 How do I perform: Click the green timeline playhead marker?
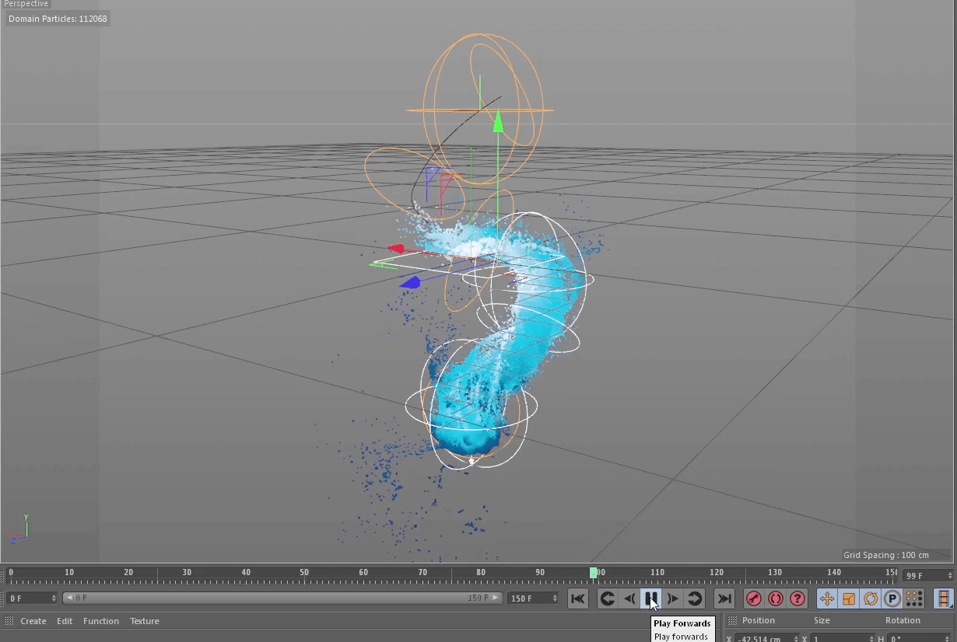(593, 573)
